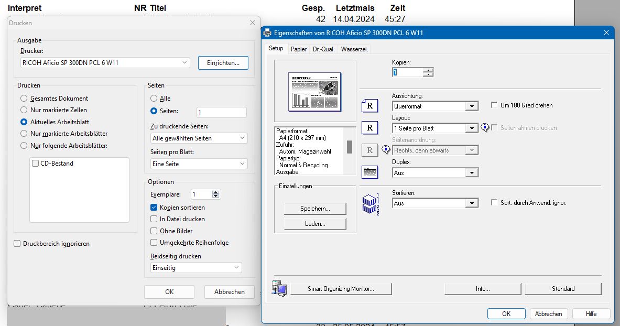620x326 pixels.
Task: Select the Alle pages radio button
Action: click(x=154, y=98)
